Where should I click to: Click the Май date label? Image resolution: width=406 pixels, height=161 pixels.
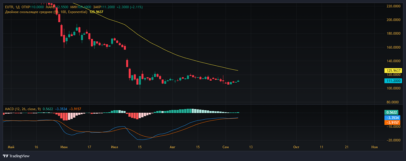point(11,147)
